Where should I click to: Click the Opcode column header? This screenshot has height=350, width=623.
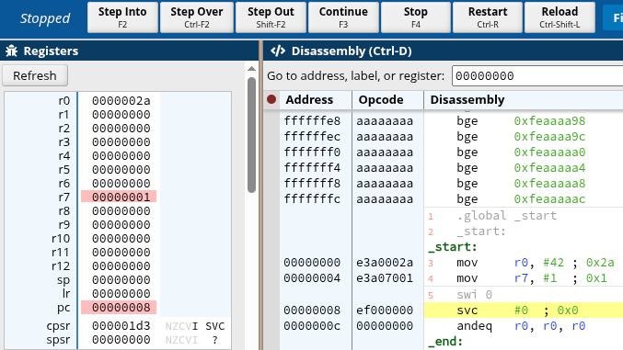pyautogui.click(x=381, y=99)
